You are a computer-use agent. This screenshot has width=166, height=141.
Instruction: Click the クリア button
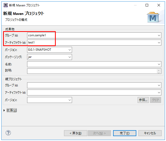[x=155, y=100]
